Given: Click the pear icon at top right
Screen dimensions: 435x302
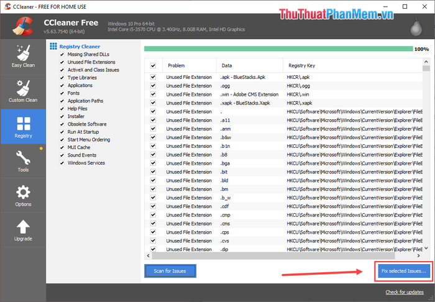Looking at the screenshot, I should coord(419,27).
